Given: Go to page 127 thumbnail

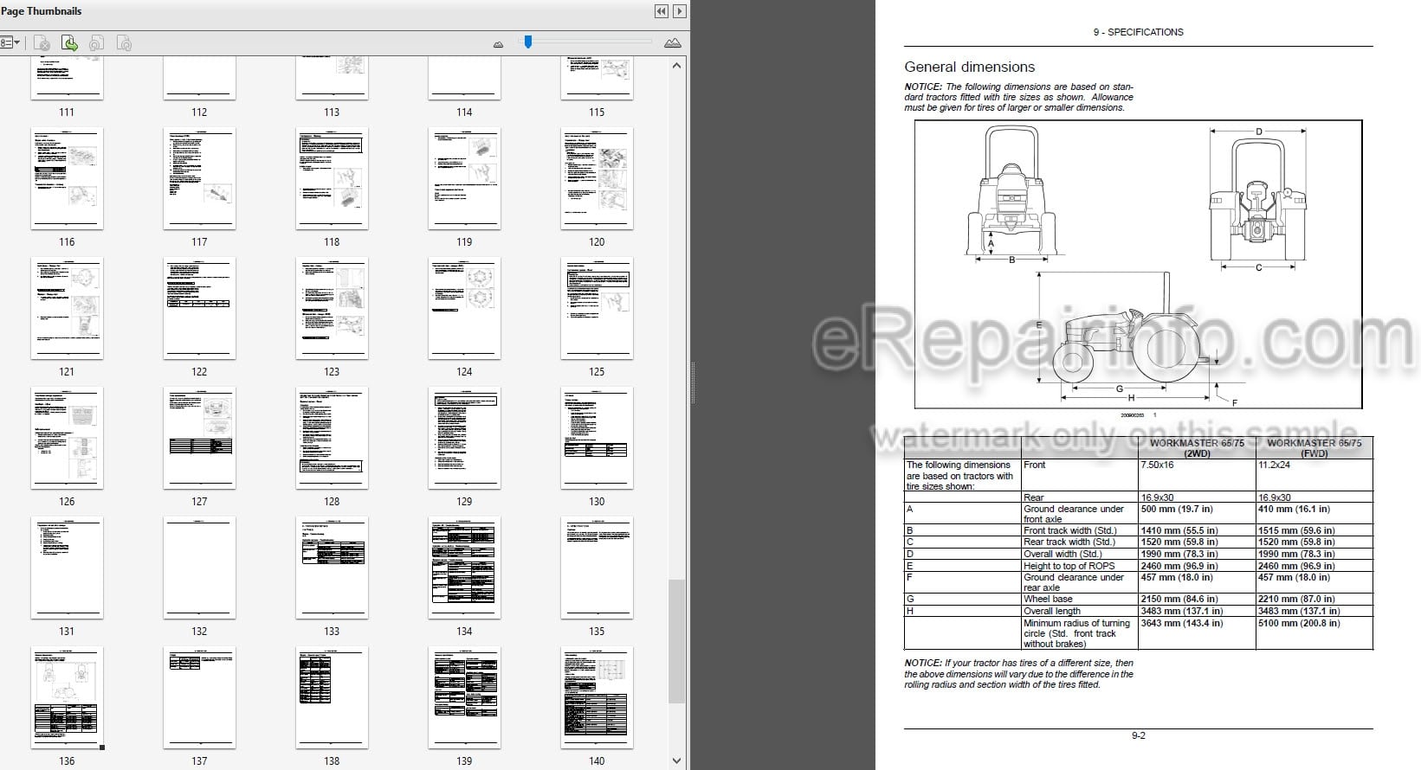Looking at the screenshot, I should [199, 438].
